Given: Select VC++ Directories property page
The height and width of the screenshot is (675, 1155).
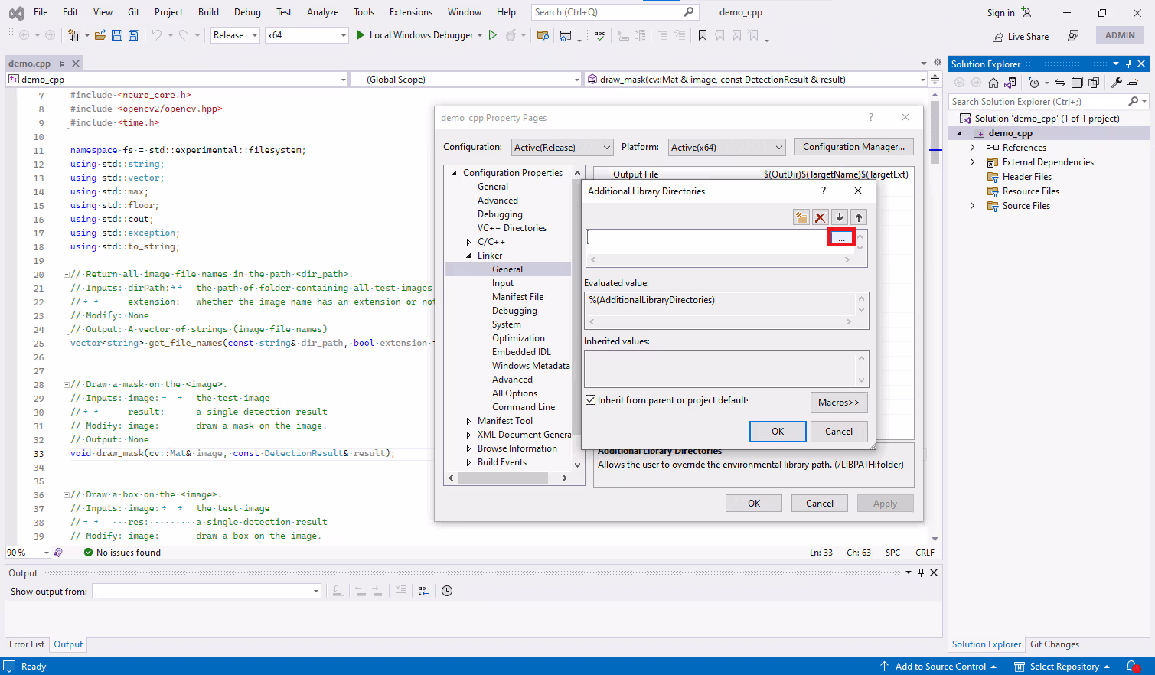Looking at the screenshot, I should click(x=512, y=228).
